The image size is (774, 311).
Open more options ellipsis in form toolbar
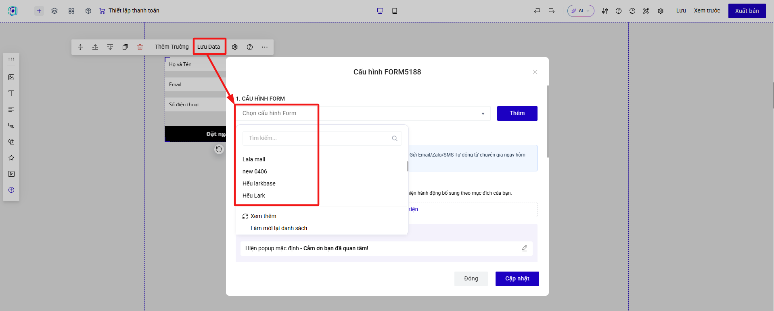pos(265,47)
